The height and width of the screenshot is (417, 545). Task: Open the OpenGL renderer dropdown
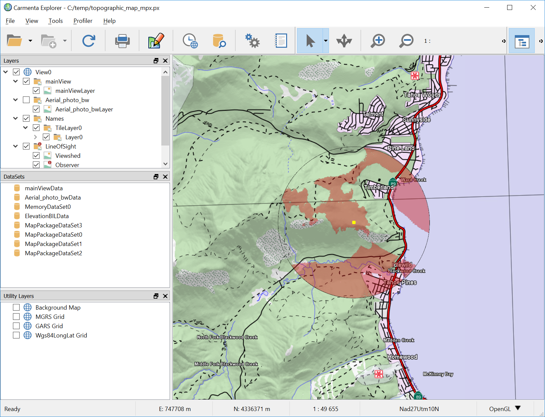point(518,408)
